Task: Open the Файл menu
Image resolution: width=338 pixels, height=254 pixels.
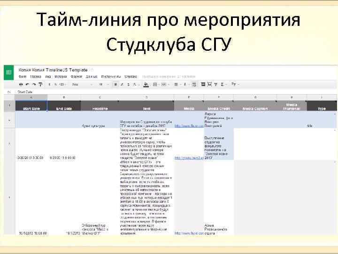Action: pos(23,77)
